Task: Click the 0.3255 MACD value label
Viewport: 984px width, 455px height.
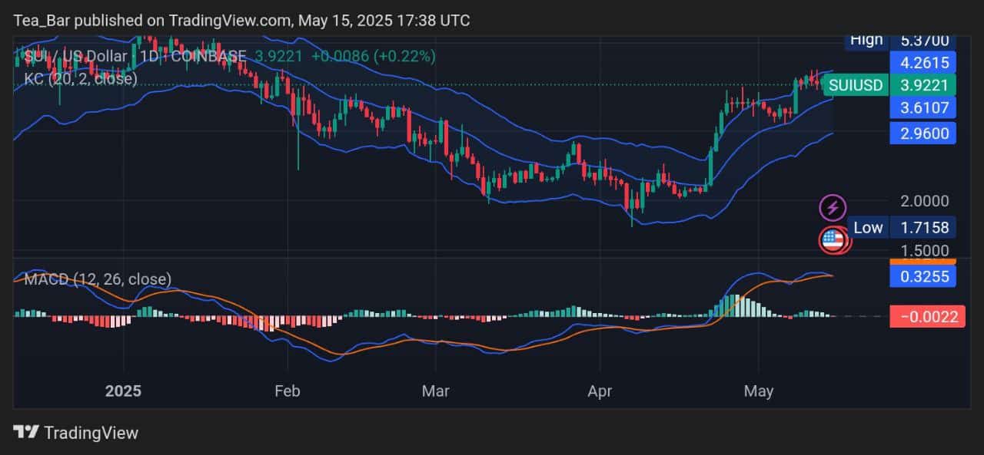Action: pos(923,276)
